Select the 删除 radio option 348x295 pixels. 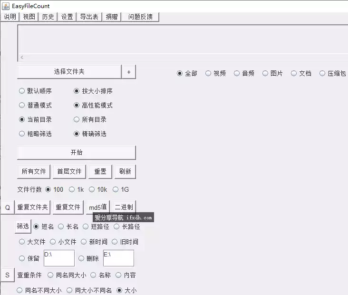[x=89, y=258]
